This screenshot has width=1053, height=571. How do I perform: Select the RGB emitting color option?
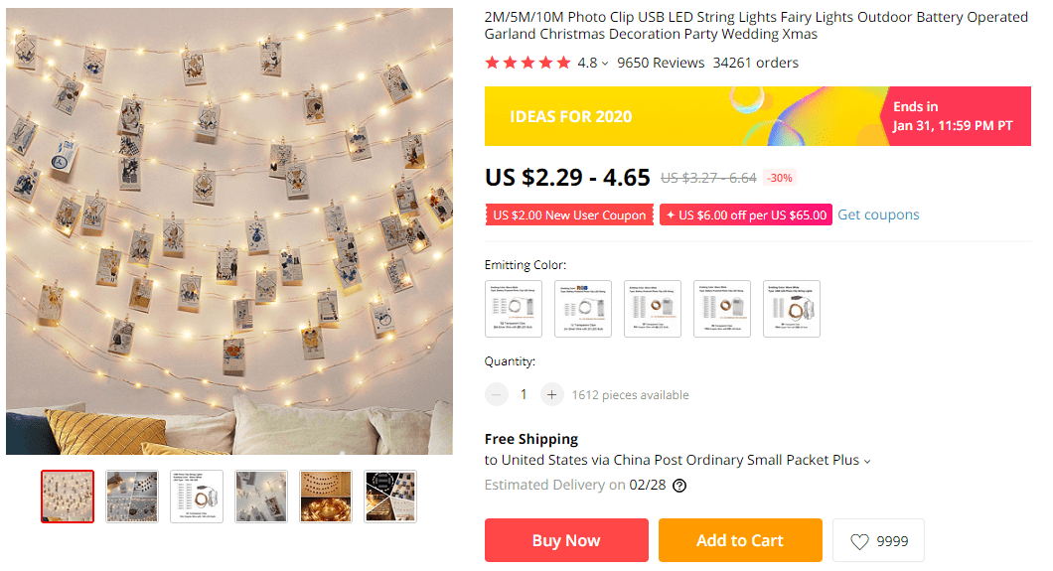tap(583, 309)
